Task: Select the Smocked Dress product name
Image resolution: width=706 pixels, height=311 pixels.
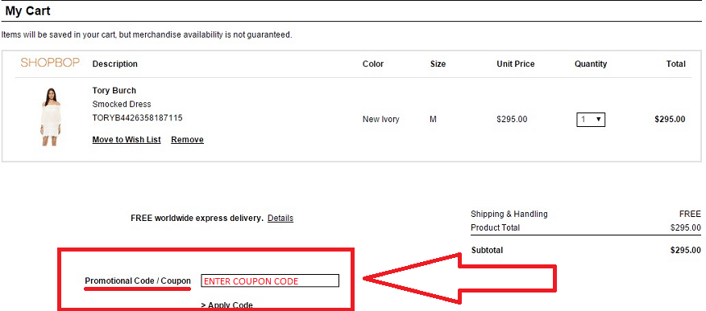Action: pyautogui.click(x=122, y=104)
